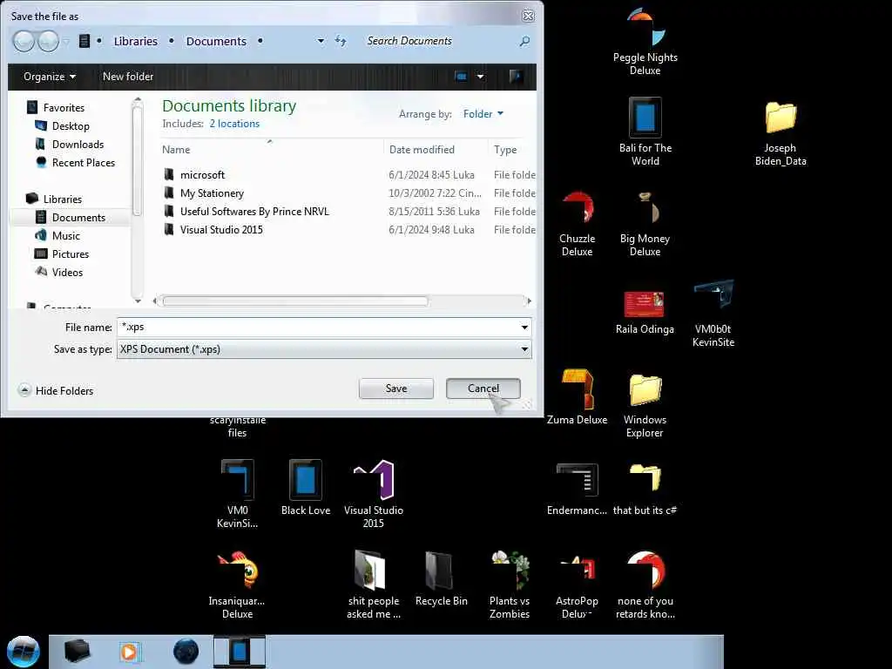
Task: Click Libraries in the address breadcrumb
Action: click(x=135, y=41)
